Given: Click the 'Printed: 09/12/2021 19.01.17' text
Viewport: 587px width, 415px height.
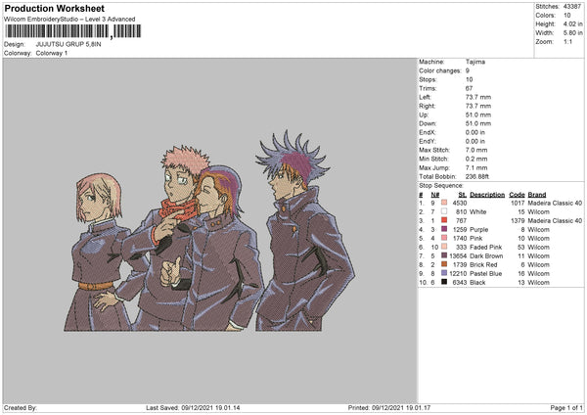Looking at the screenshot, I should click(389, 407).
